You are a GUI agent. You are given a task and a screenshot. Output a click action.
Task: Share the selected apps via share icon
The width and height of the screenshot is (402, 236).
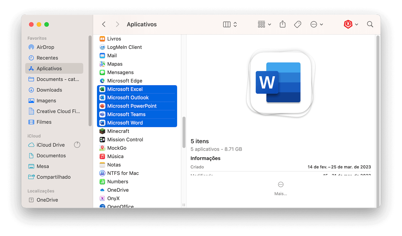(282, 24)
